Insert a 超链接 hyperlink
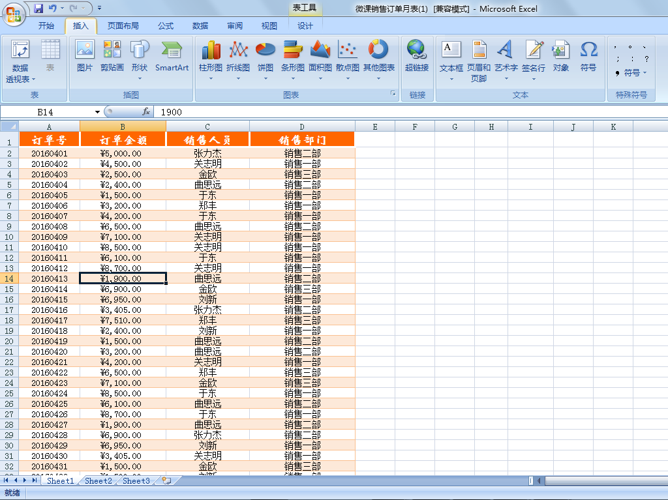 point(417,55)
